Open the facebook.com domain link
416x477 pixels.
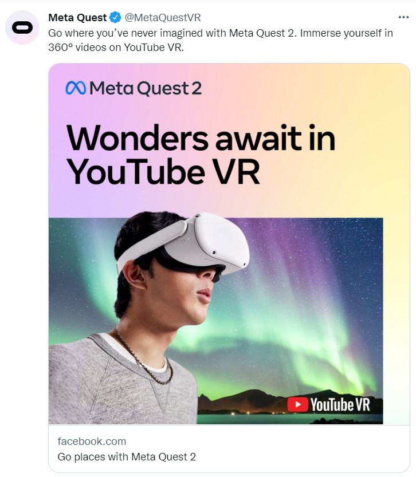point(92,441)
